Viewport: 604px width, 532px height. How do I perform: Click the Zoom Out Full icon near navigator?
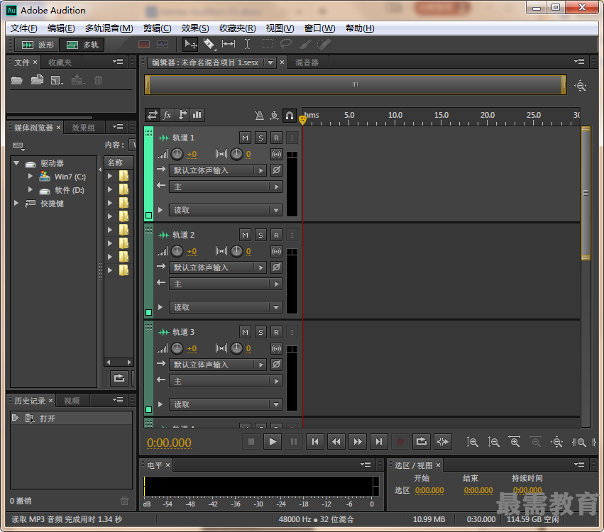point(580,85)
